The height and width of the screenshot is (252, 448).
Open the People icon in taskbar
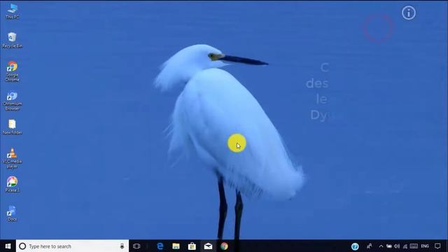pos(369,246)
